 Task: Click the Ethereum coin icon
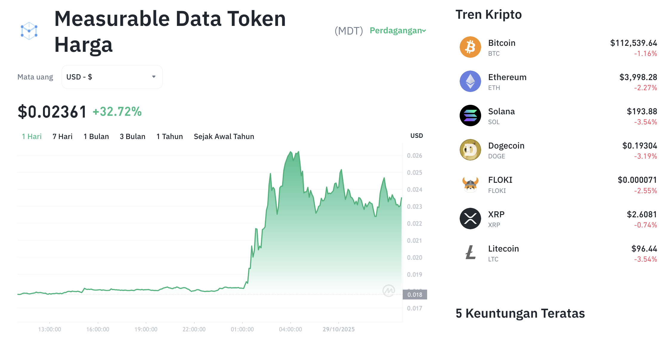coord(470,81)
